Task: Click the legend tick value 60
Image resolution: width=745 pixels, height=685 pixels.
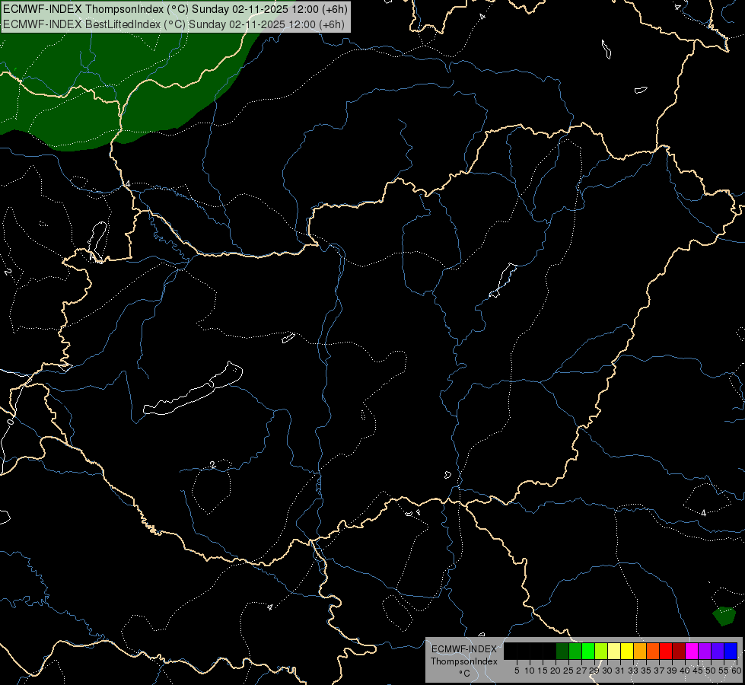Action: [x=736, y=671]
